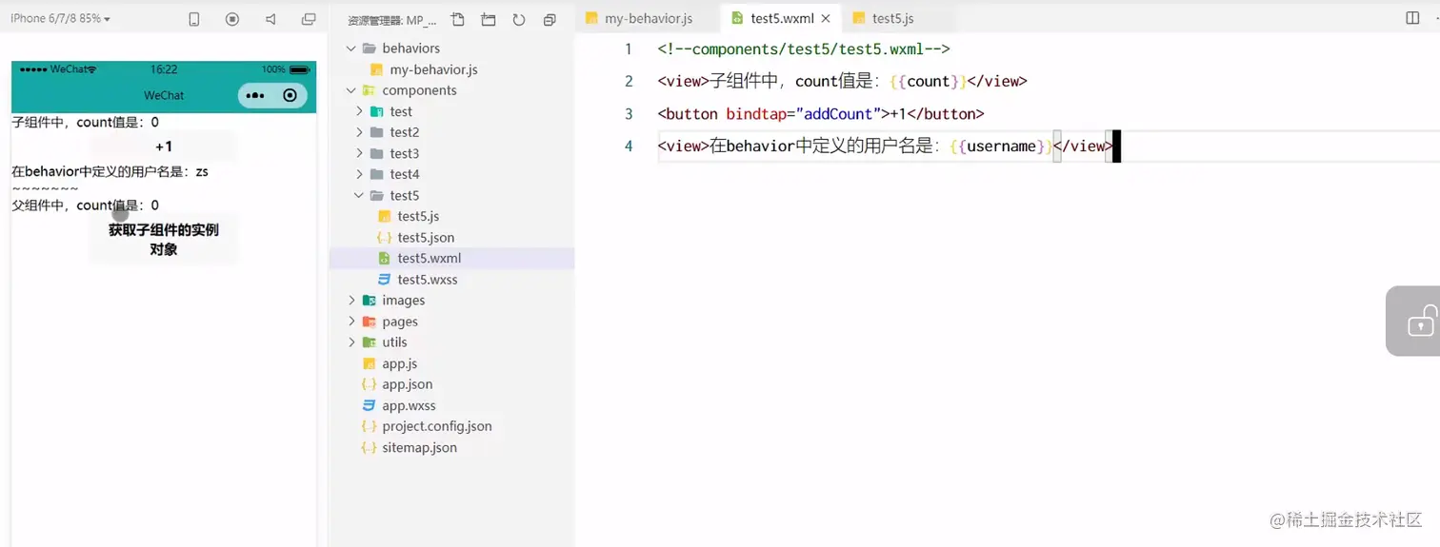The image size is (1440, 547).
Task: Expand the pages folder chevron
Action: click(x=351, y=322)
